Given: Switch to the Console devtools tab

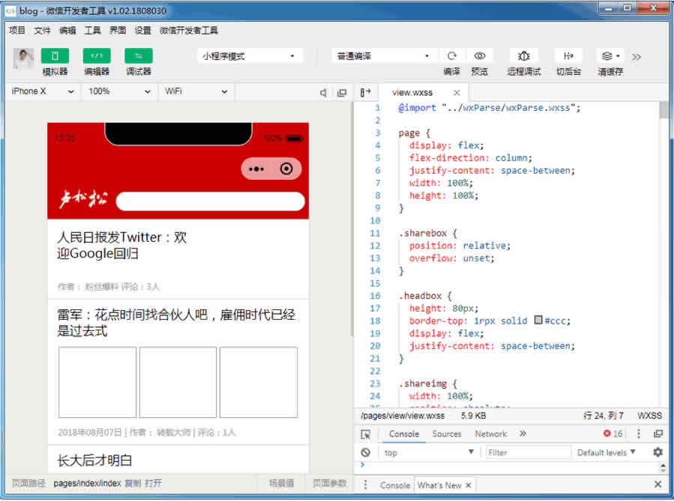Looking at the screenshot, I should click(403, 434).
